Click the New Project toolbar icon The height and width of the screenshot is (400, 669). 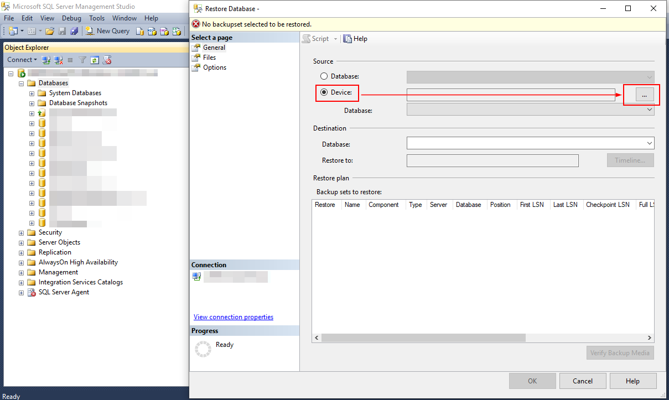pyautogui.click(x=13, y=31)
